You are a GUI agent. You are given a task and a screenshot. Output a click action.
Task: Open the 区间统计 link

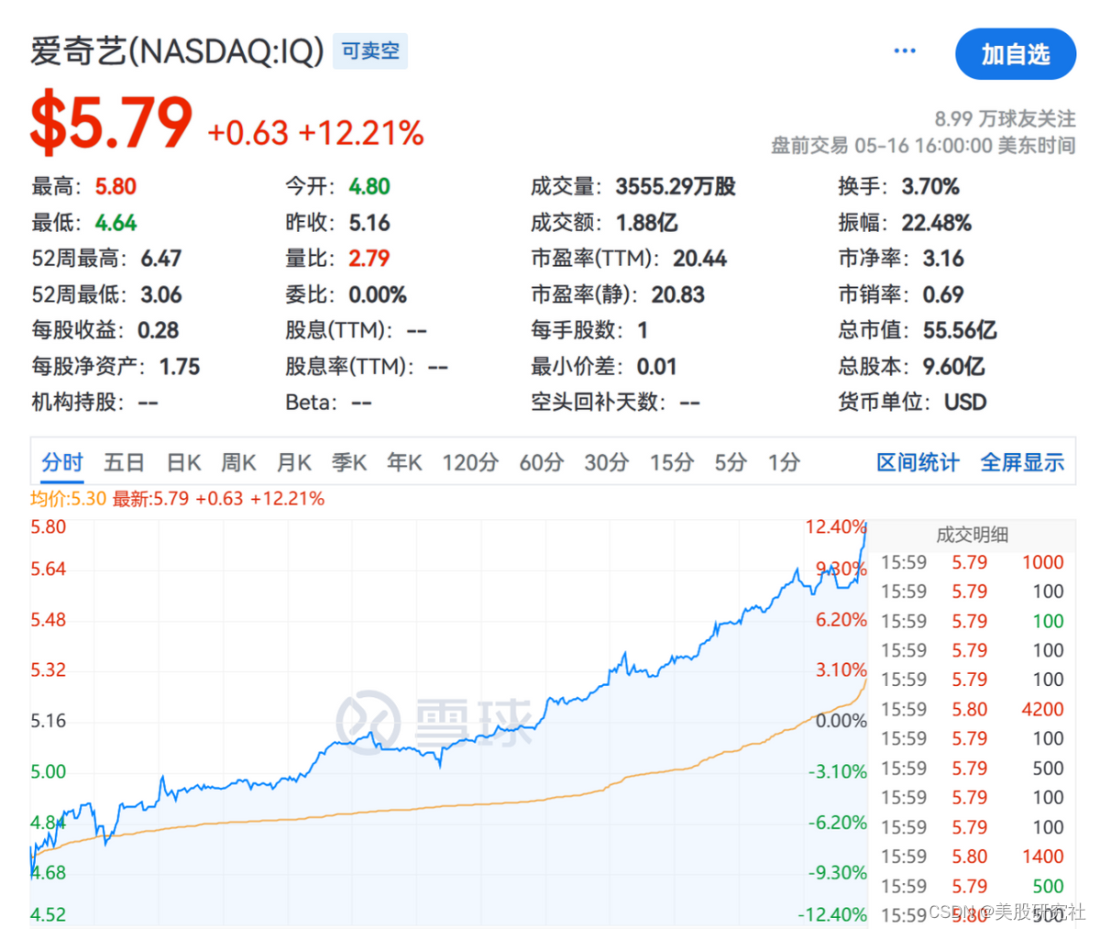click(x=918, y=462)
